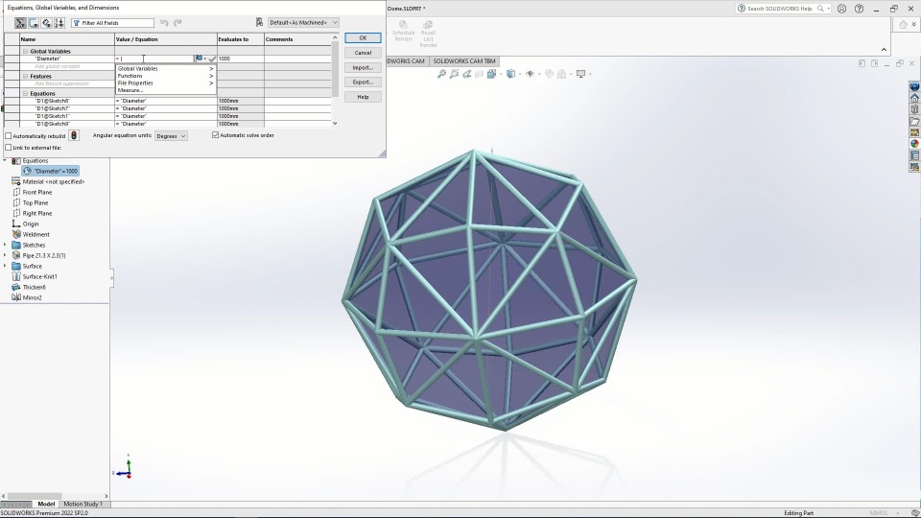Viewport: 921px width, 518px height.
Task: Open the View Palette tab in the task pane
Action: [914, 132]
